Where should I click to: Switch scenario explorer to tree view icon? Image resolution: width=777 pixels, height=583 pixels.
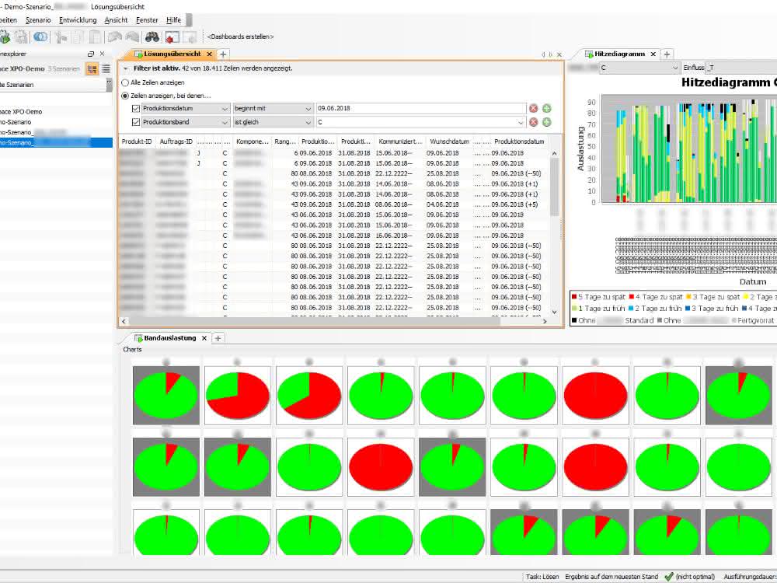(x=92, y=69)
